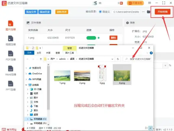This screenshot has height=131, width=174.
Task: Click 添加文件 button
Action: [31, 12]
